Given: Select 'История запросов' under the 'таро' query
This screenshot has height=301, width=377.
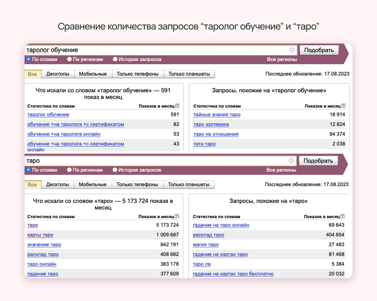Looking at the screenshot, I should pyautogui.click(x=115, y=170).
